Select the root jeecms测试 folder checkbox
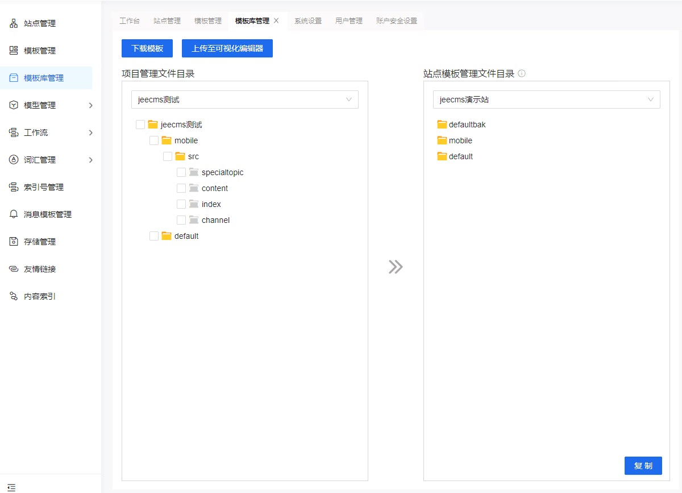 pyautogui.click(x=140, y=125)
